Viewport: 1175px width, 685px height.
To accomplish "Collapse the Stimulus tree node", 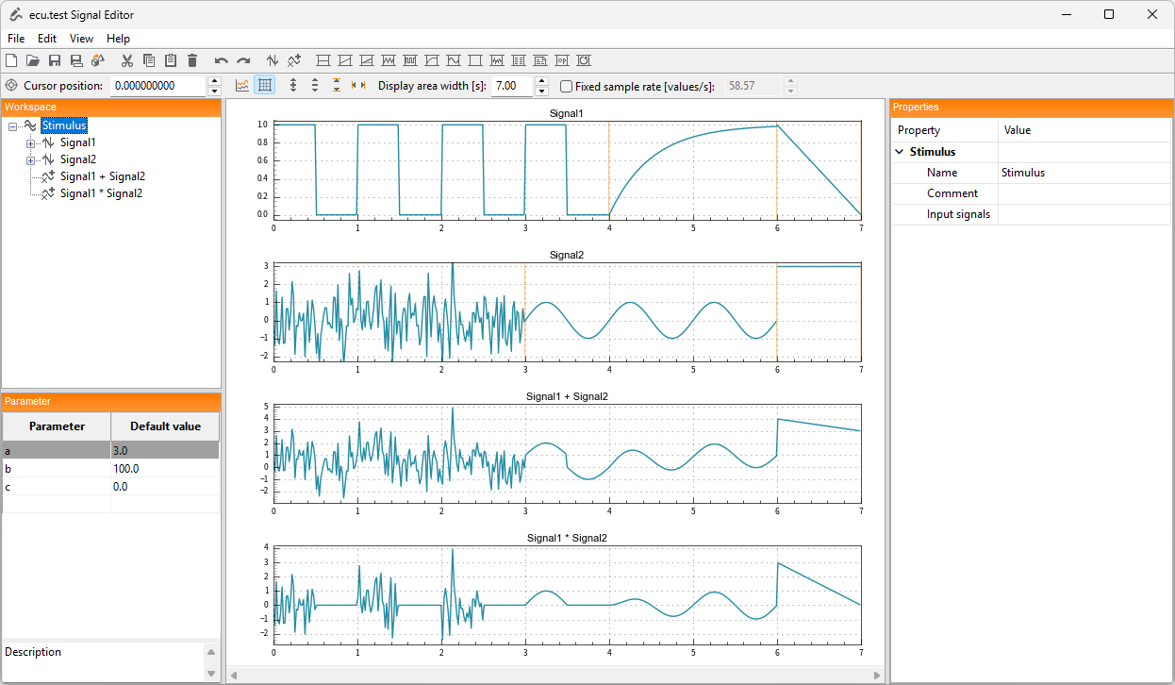I will (x=13, y=125).
